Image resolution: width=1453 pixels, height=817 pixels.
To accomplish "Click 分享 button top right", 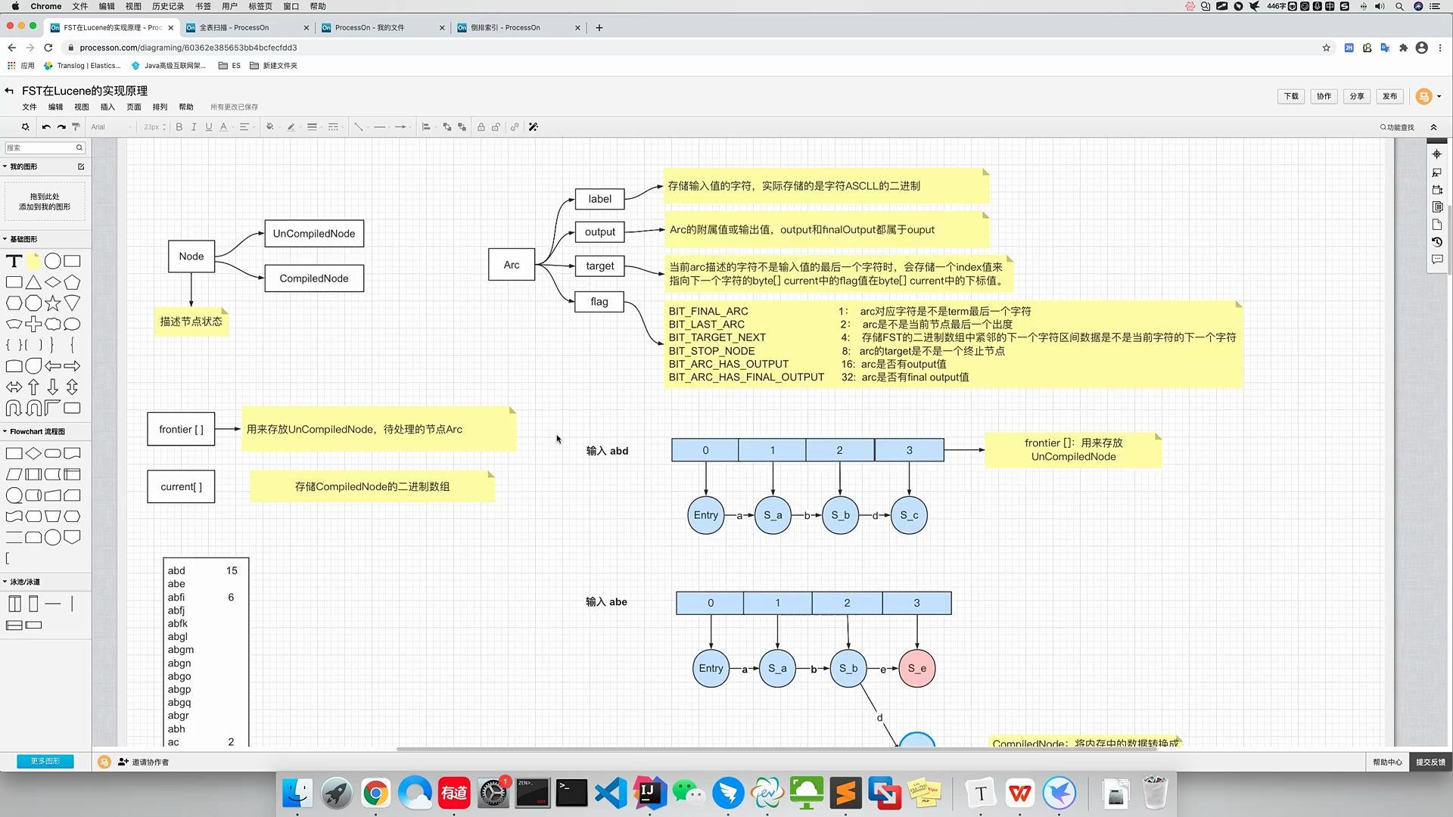I will click(1356, 96).
